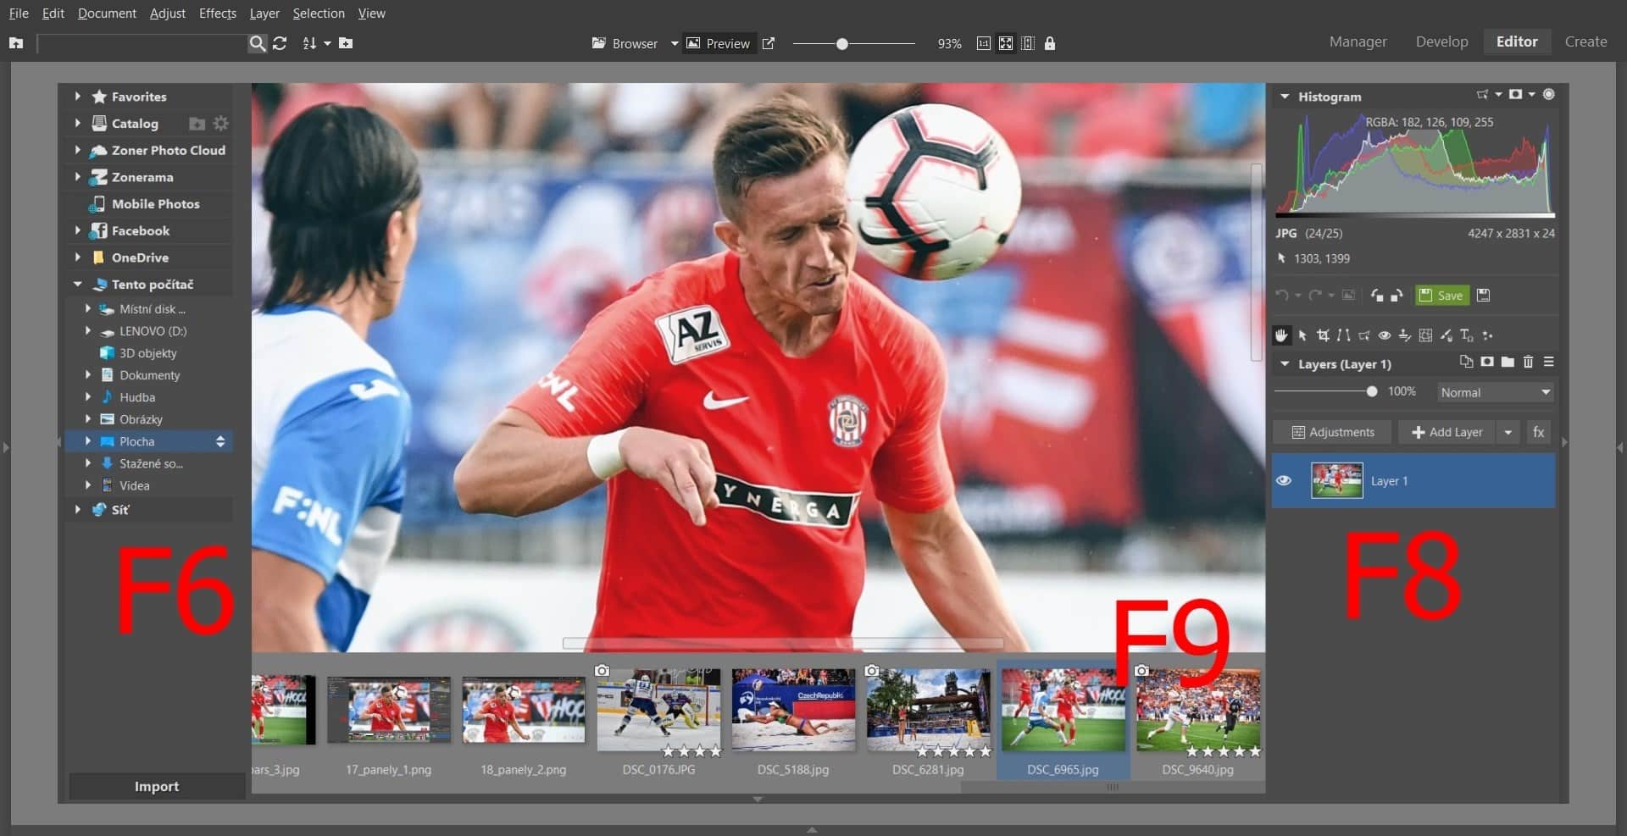Click the fx layer effects button
Screen dimensions: 1627x836
[x=1539, y=432]
